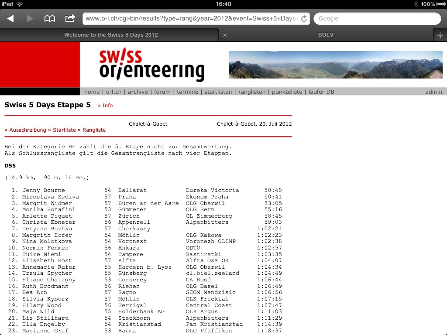
Task: Open the home navigation link
Action: coord(92,92)
